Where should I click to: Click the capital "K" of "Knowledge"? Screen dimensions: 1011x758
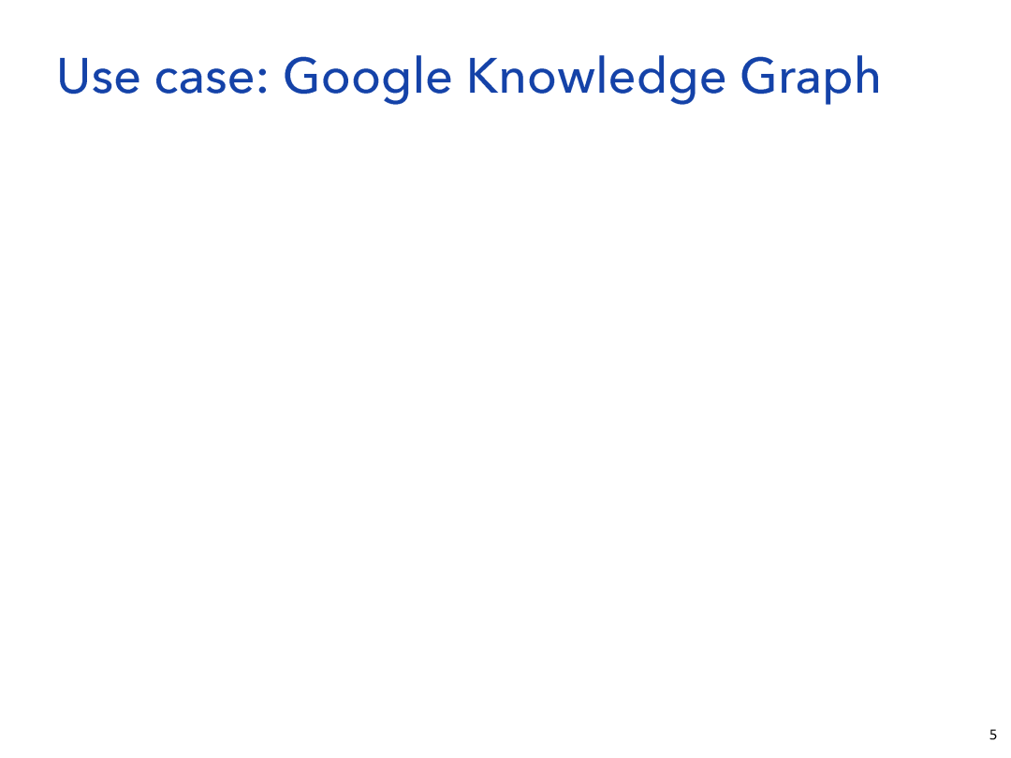coord(484,76)
